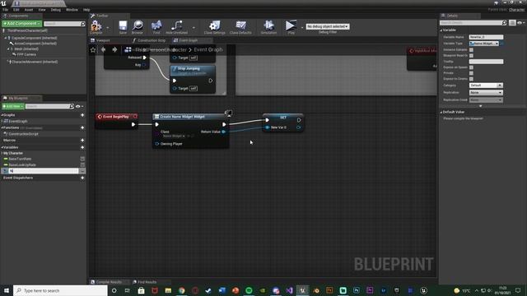527x296 pixels.
Task: Open the Play options dropdown arrow
Action: point(302,27)
